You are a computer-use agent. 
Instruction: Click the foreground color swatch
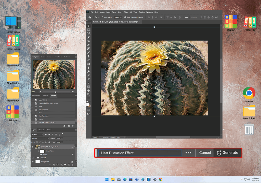(88, 104)
